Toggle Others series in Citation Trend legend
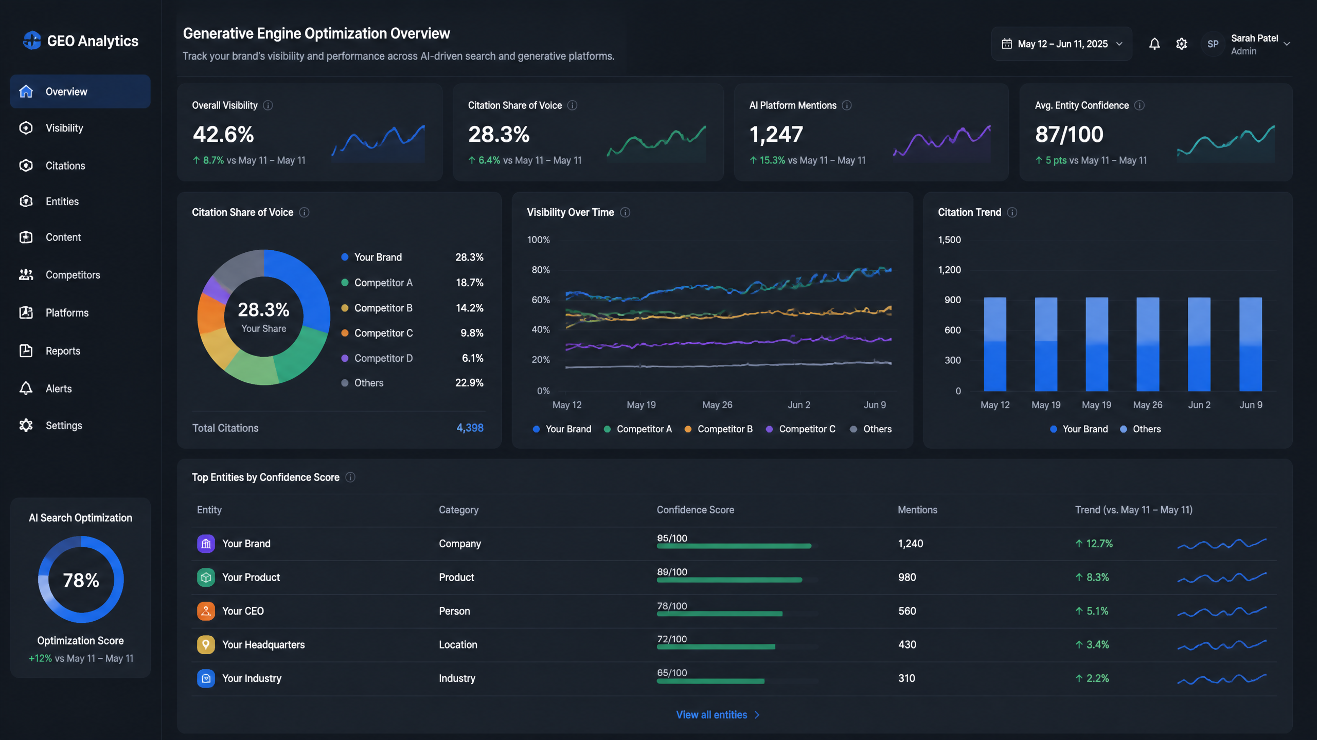This screenshot has height=740, width=1317. pos(1141,429)
